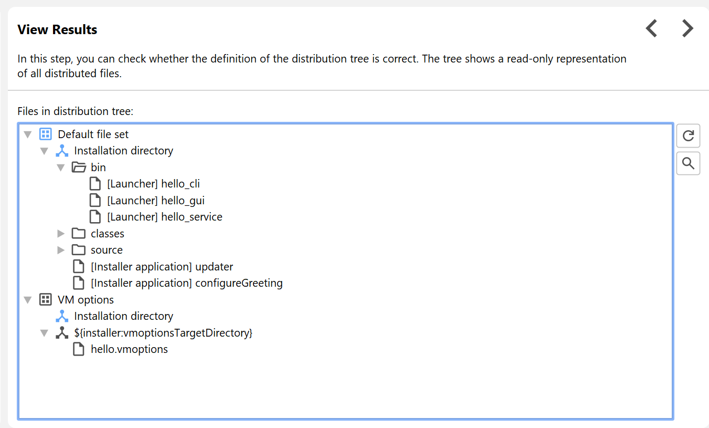Click the search magnifier icon
Image resolution: width=709 pixels, height=428 pixels.
pos(688,163)
